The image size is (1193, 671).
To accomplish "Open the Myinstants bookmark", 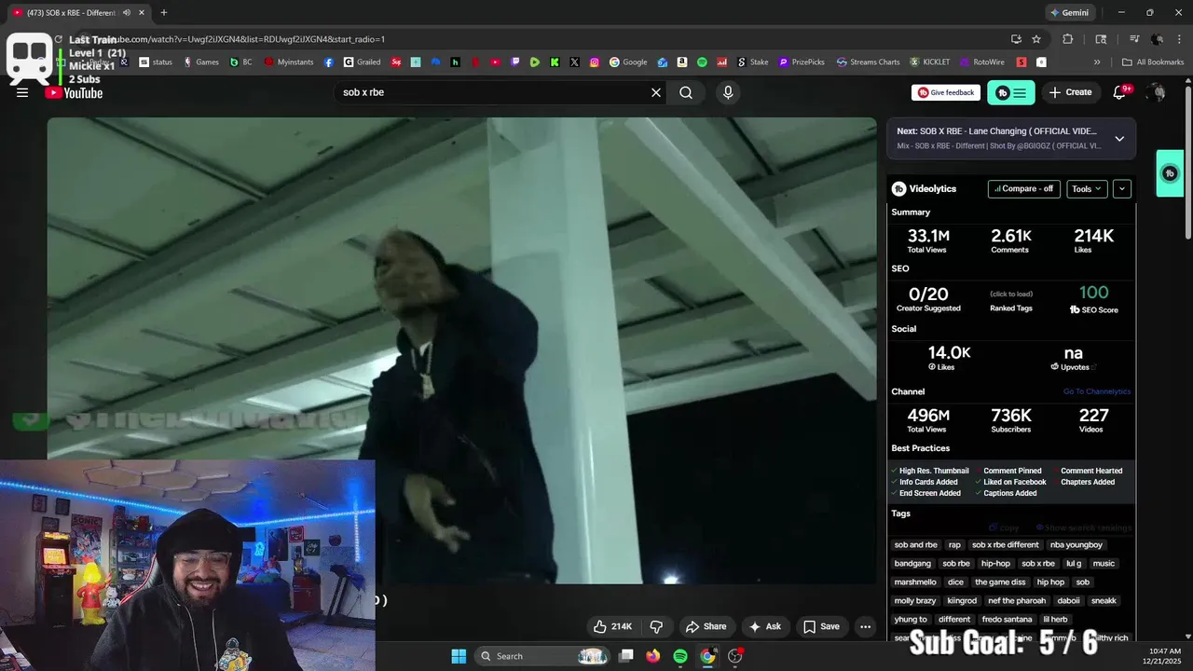I will [x=289, y=62].
